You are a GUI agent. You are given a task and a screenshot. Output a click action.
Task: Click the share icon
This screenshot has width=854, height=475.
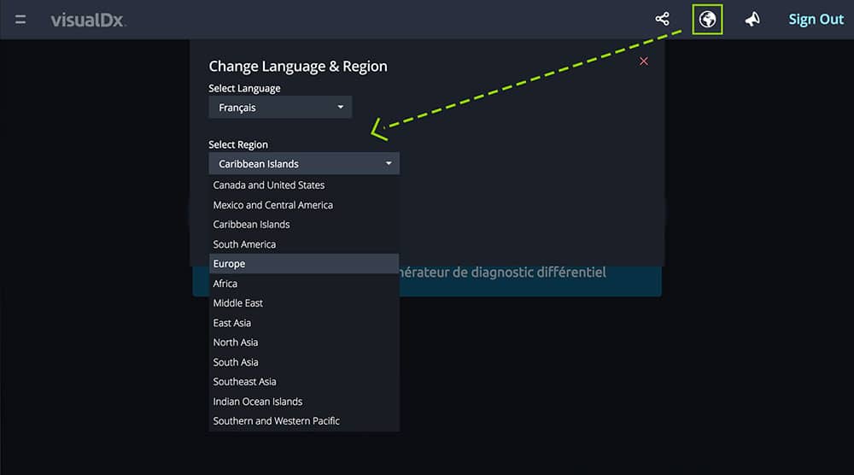coord(662,19)
